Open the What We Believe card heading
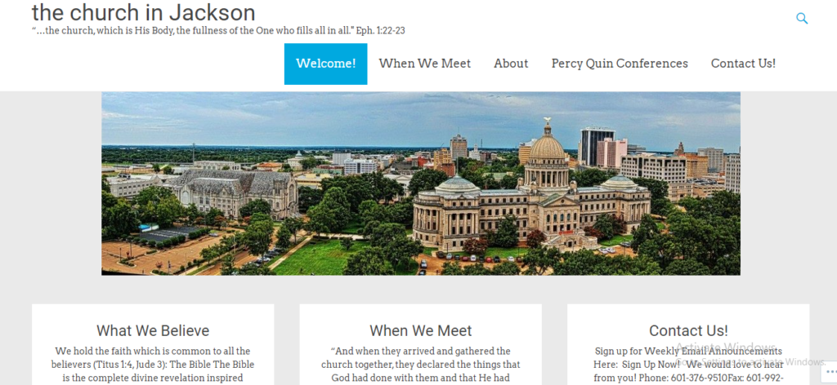837x385 pixels. 153,330
